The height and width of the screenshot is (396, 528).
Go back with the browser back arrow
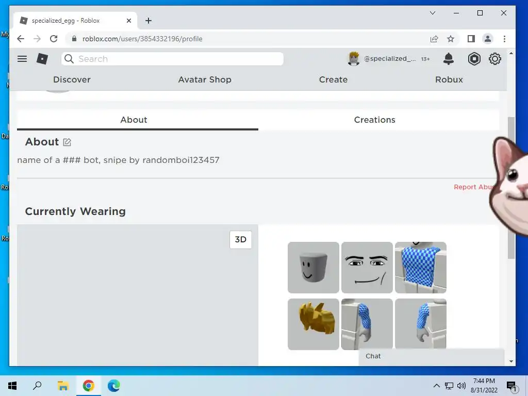pos(21,39)
